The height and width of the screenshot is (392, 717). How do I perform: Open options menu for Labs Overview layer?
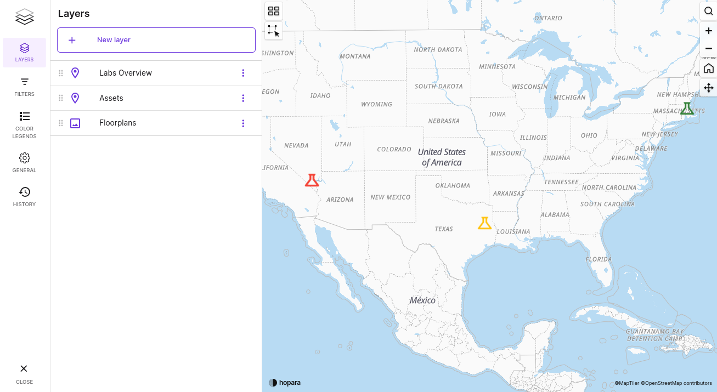pos(243,73)
